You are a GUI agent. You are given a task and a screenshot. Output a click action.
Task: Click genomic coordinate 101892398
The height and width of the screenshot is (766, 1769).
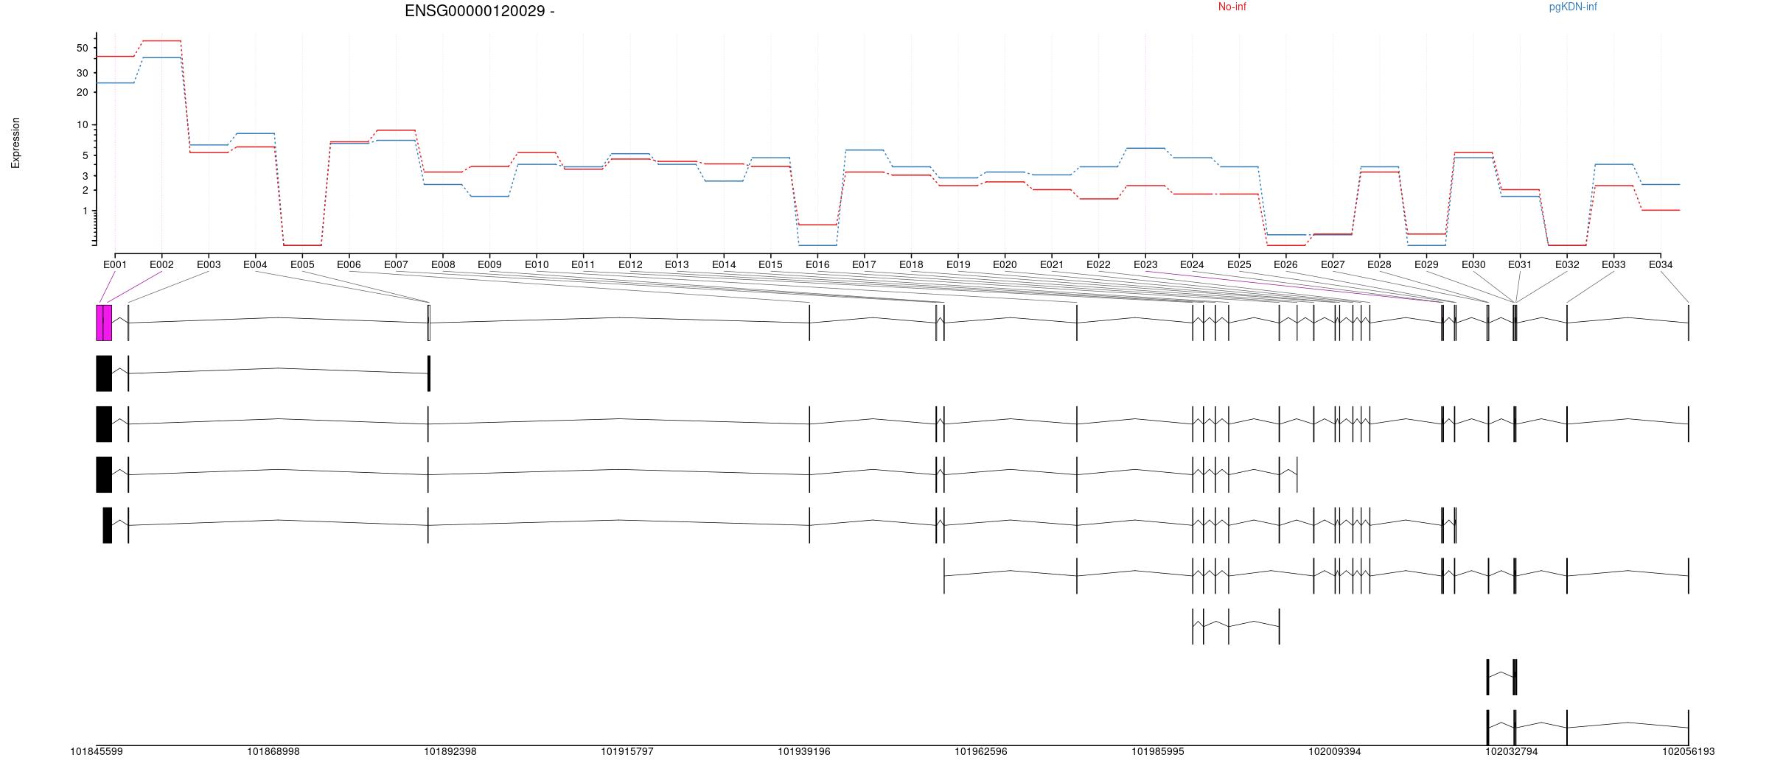pos(450,752)
